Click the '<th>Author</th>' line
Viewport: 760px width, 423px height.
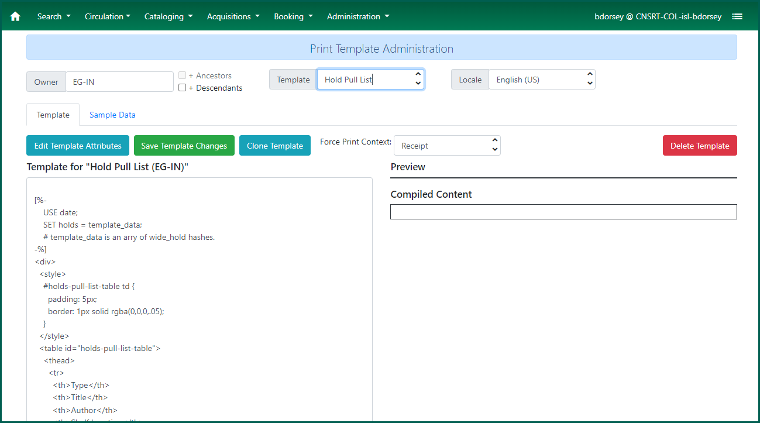click(x=85, y=410)
